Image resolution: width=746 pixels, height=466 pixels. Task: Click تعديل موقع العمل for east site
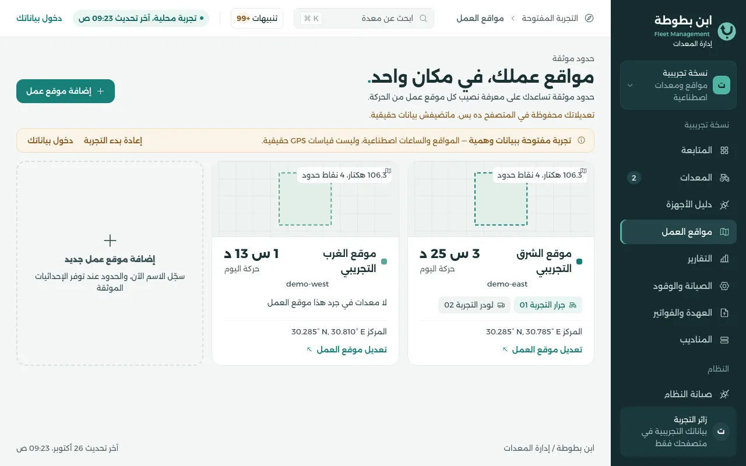point(543,349)
